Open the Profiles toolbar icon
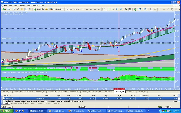This screenshot has height=113, width=181. (8, 9)
